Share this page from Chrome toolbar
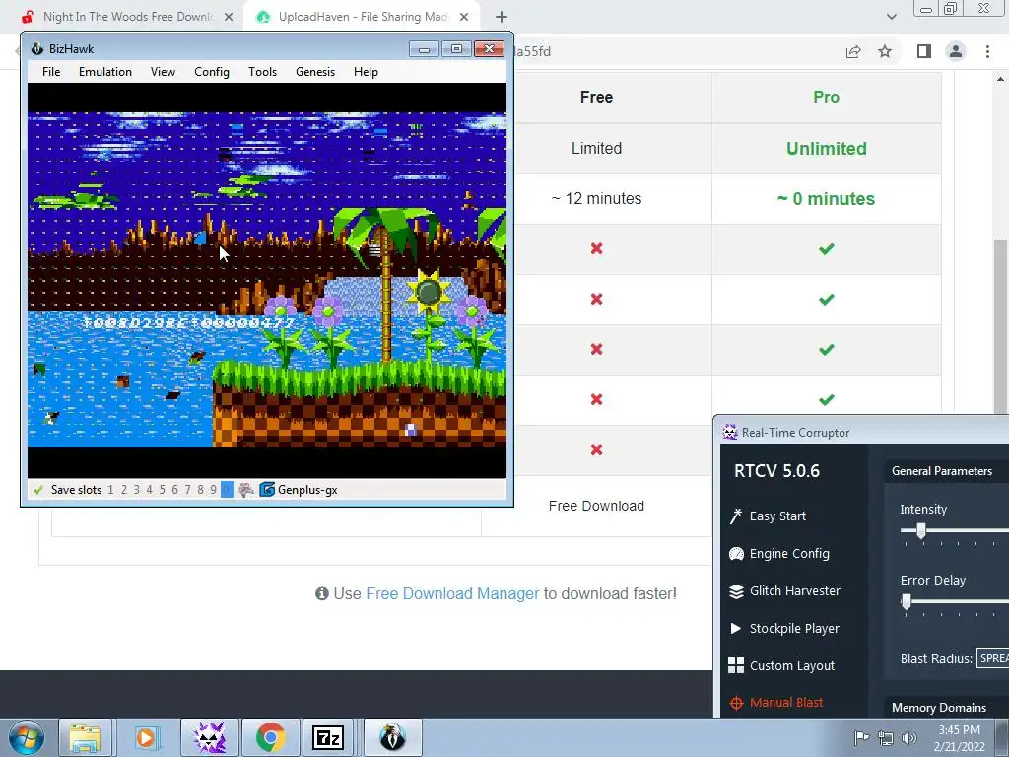This screenshot has width=1009, height=757. [853, 51]
